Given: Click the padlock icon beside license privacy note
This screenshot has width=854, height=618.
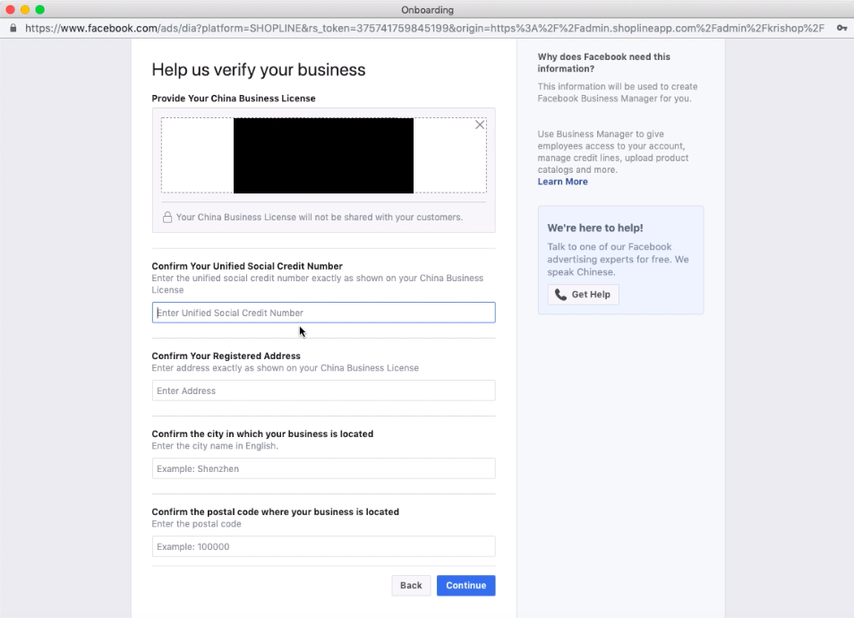Looking at the screenshot, I should click(167, 217).
